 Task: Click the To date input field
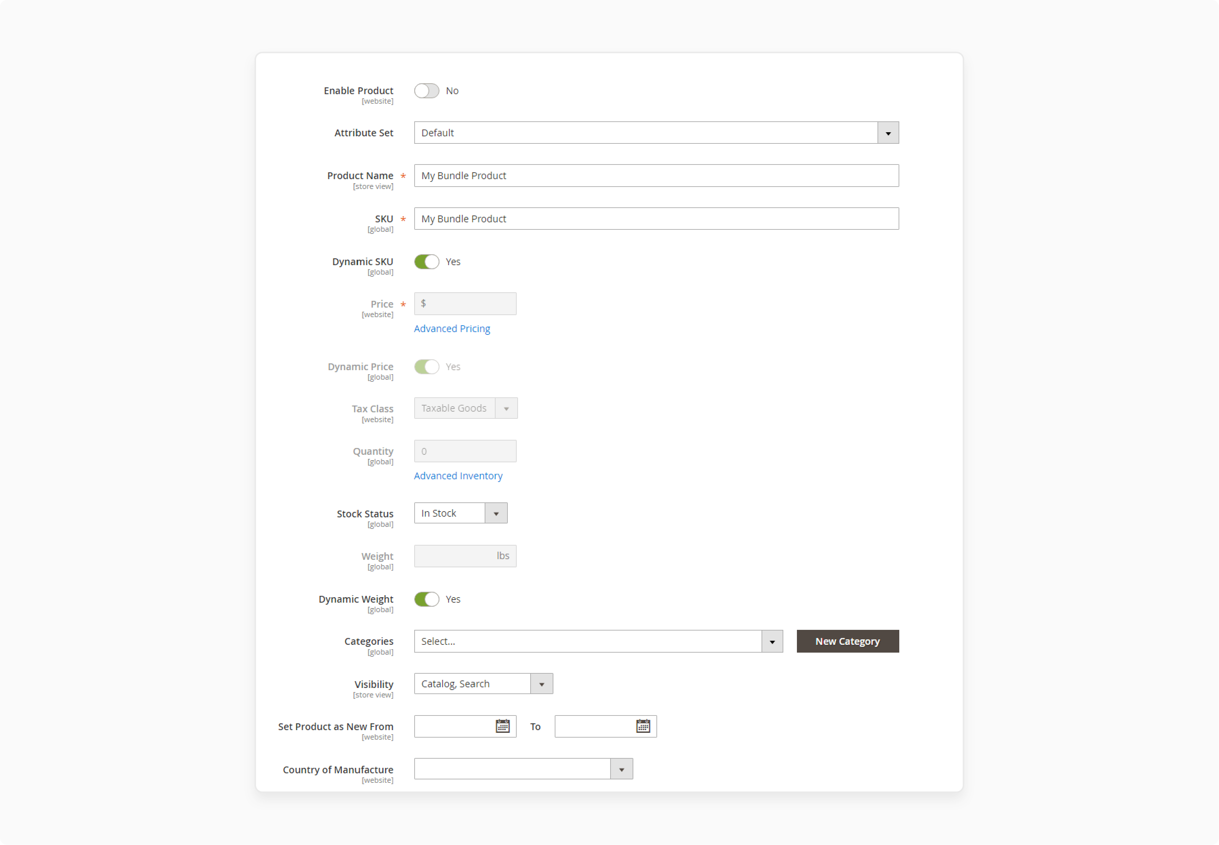click(605, 726)
